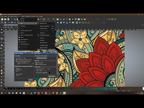Select the Ellipse drawing tool

[x=1, y=58]
